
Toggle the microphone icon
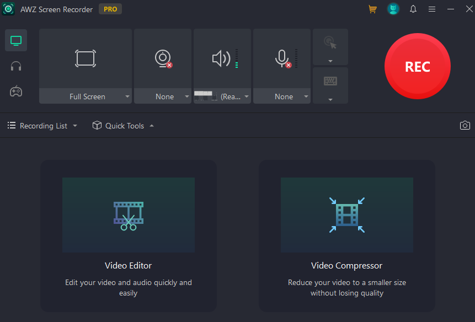tap(282, 58)
